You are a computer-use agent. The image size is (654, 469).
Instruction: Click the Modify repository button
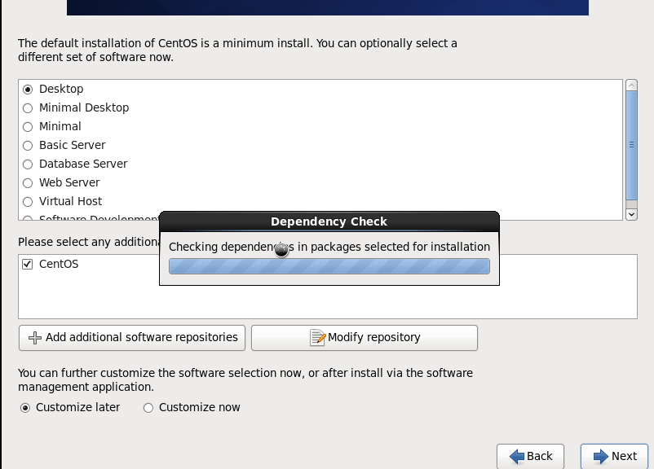point(365,338)
